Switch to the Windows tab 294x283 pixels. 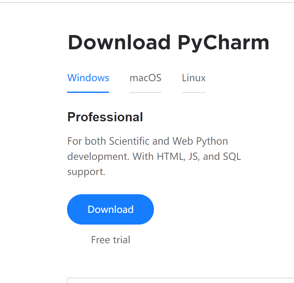(x=88, y=78)
